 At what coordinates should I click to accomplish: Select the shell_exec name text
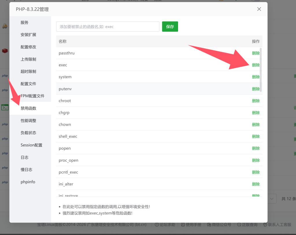coord(68,136)
